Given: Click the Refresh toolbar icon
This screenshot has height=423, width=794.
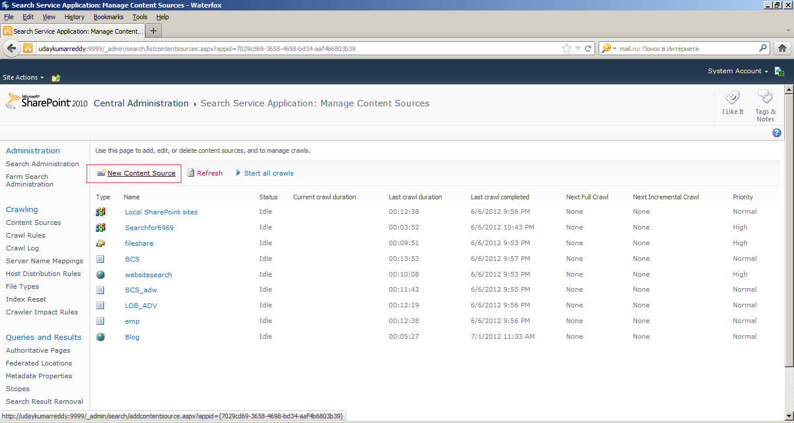Looking at the screenshot, I should 191,173.
